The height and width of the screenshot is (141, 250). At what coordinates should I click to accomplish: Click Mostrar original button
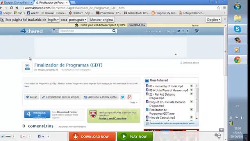coord(102,20)
